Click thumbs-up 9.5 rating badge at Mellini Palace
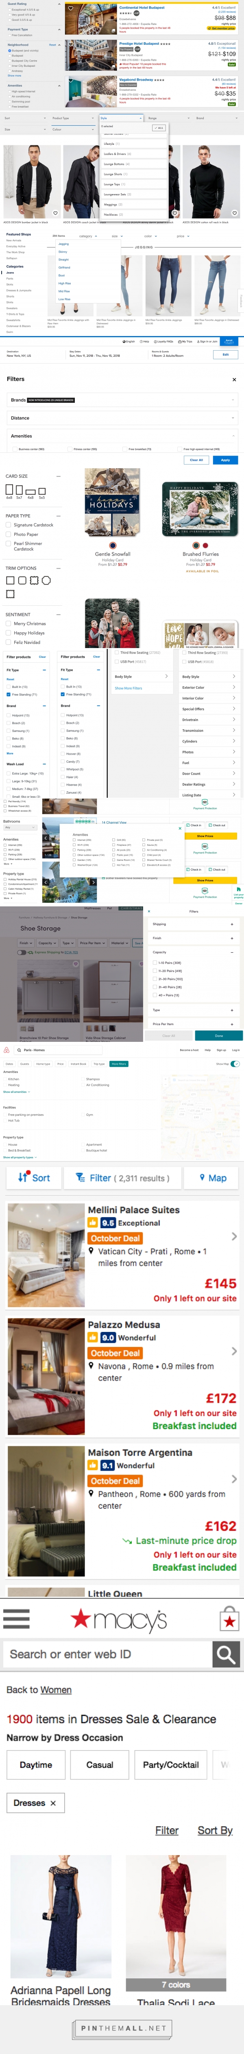The height and width of the screenshot is (2054, 244). tap(103, 1222)
